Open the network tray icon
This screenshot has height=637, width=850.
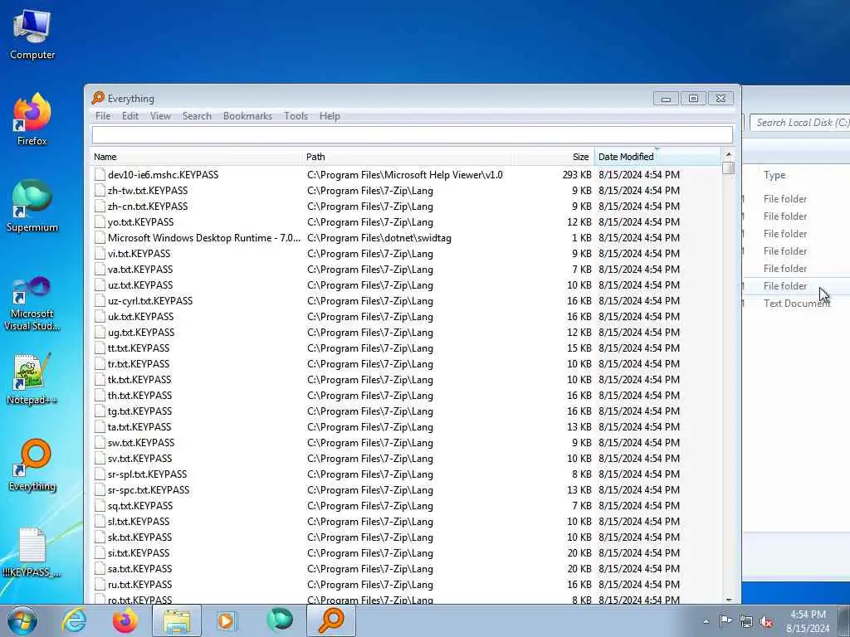746,621
